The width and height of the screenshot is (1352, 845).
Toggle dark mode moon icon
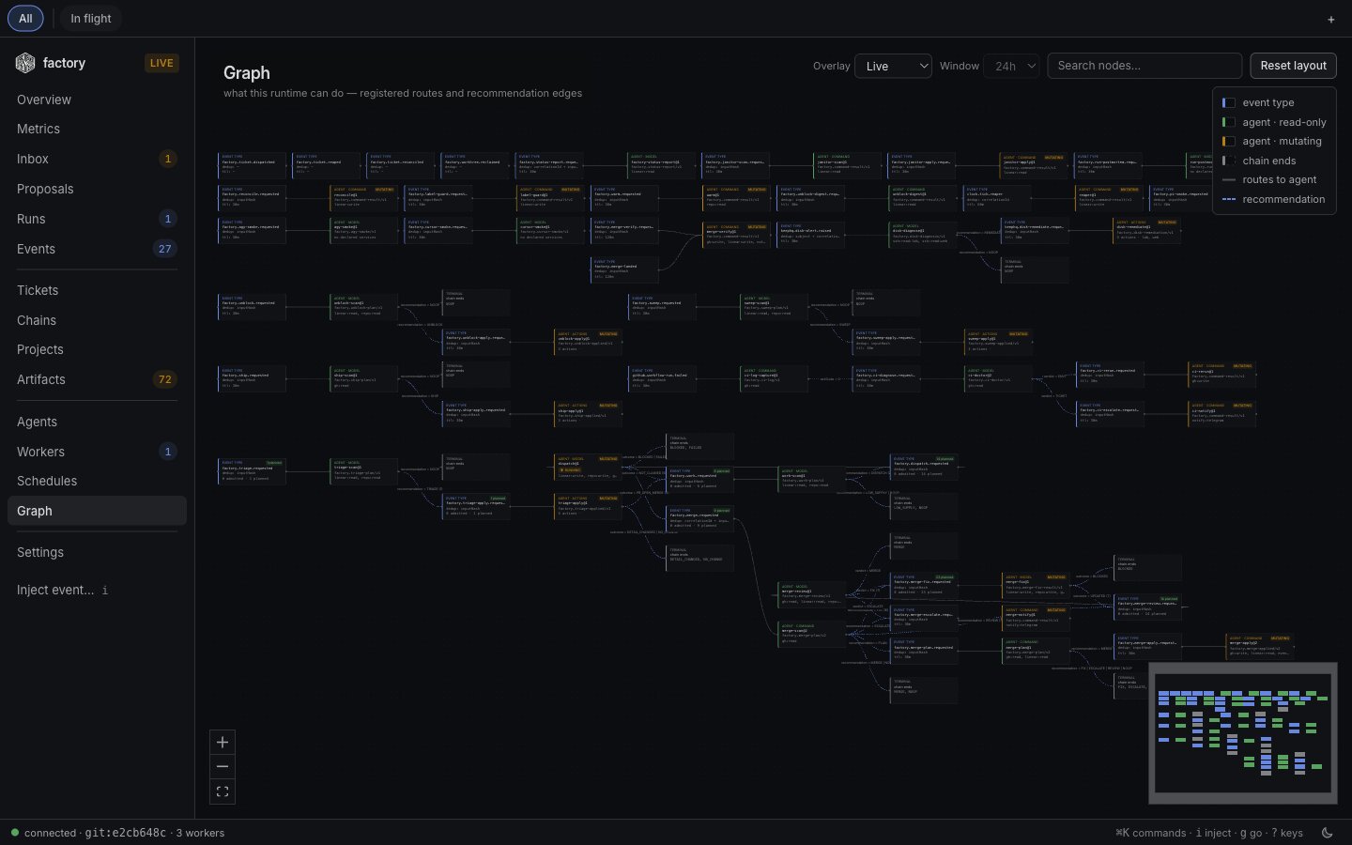(x=1327, y=833)
